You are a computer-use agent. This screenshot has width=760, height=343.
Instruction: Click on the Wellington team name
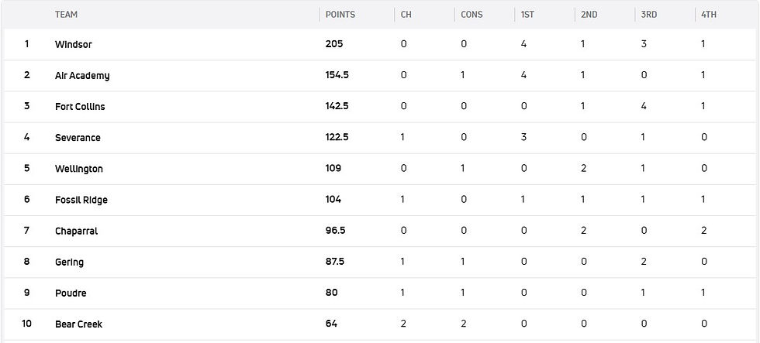(x=79, y=169)
